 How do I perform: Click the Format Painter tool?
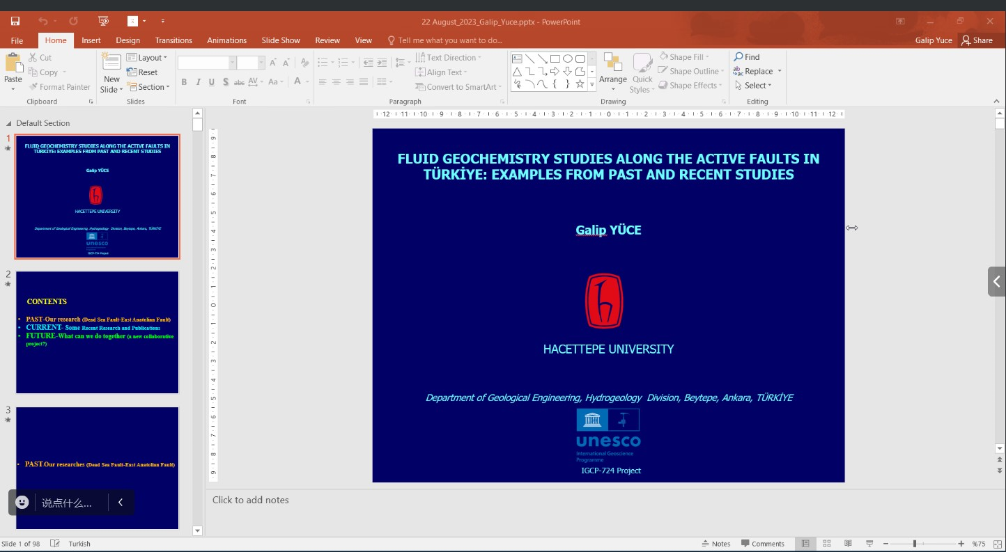60,87
